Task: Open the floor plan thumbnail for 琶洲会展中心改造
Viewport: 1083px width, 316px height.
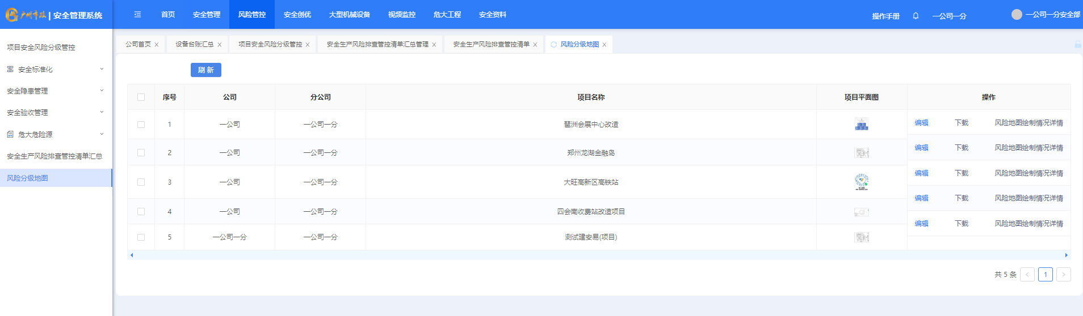Action: coord(862,125)
